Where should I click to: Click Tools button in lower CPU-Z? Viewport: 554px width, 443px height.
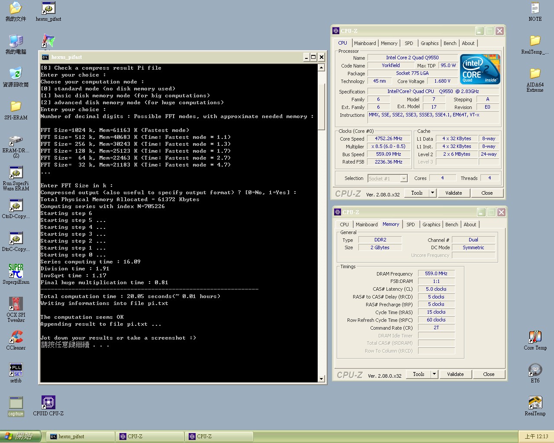coord(419,374)
